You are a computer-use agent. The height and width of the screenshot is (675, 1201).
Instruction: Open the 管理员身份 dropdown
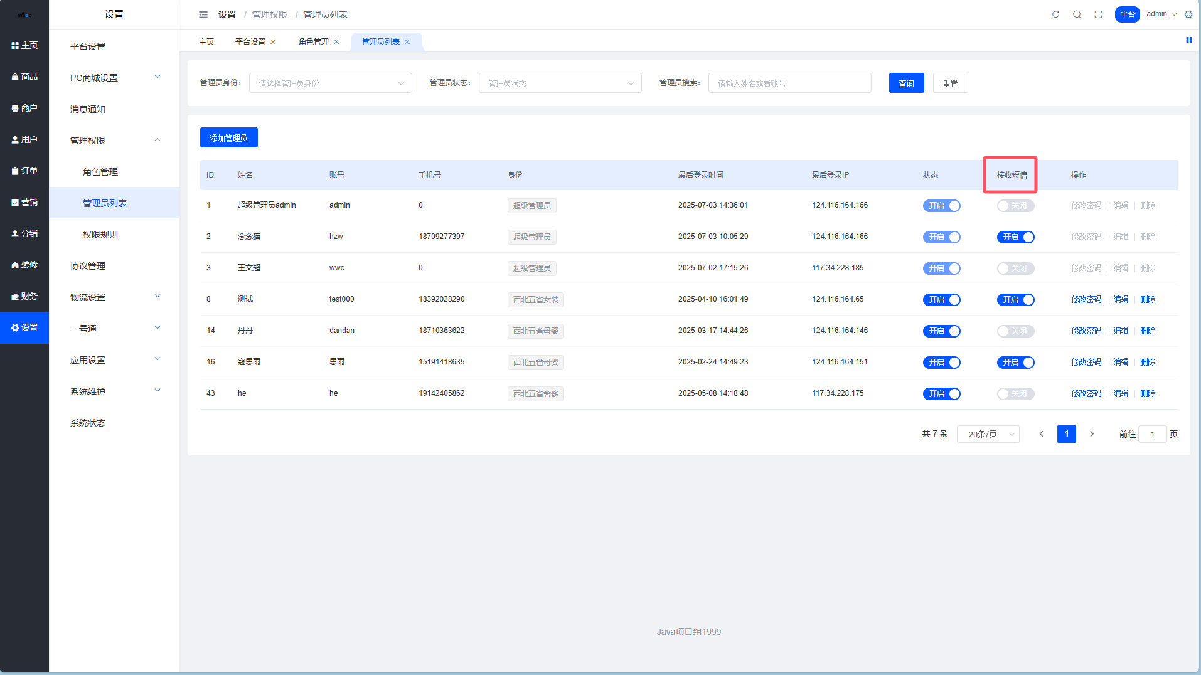(330, 83)
